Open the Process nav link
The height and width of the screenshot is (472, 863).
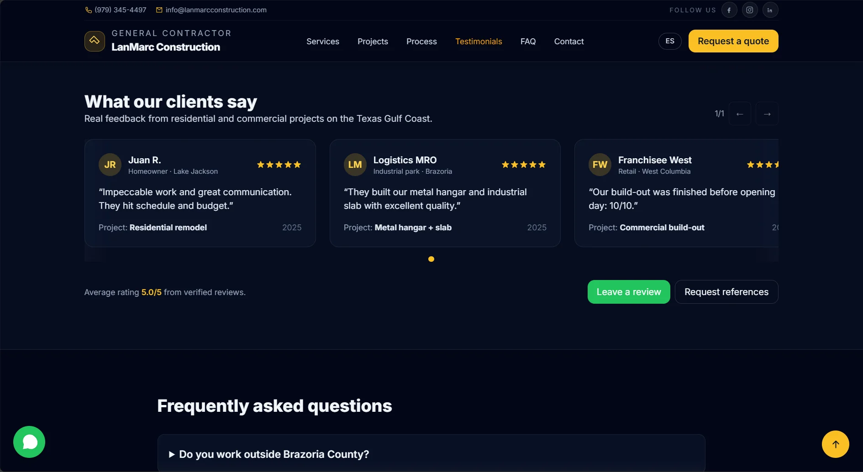pos(421,41)
